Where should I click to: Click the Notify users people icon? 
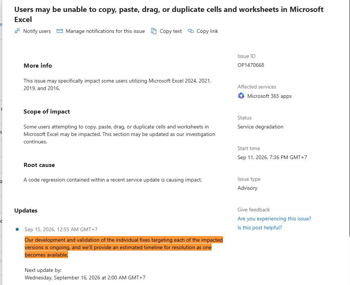coord(17,31)
